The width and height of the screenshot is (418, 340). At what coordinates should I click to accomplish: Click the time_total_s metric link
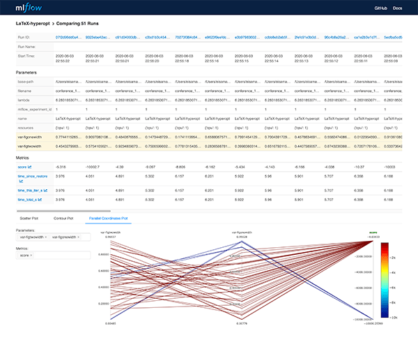(27, 200)
